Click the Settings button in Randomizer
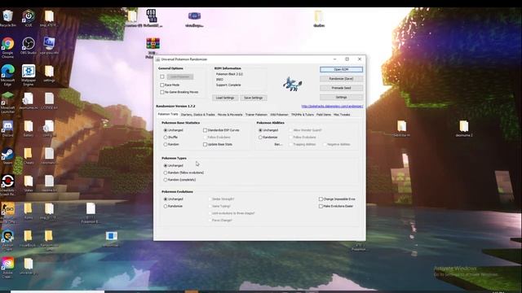Screen dimensions: 522x293 (341, 98)
